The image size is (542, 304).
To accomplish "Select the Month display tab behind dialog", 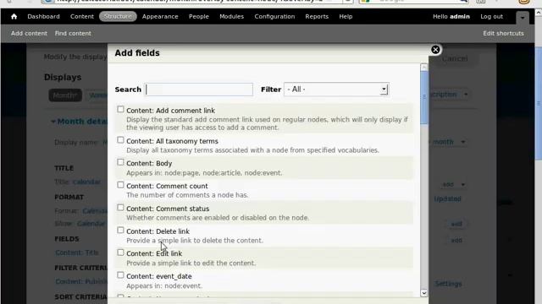I will [x=65, y=95].
